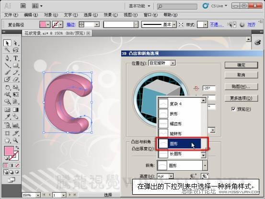Select the Magic Wand tool

7,50
